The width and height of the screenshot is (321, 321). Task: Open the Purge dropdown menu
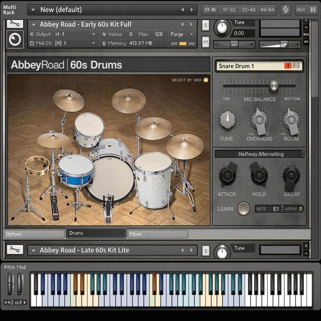click(x=182, y=34)
